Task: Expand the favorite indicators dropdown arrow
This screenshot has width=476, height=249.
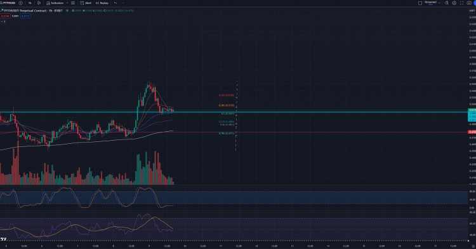Action: pos(67,3)
